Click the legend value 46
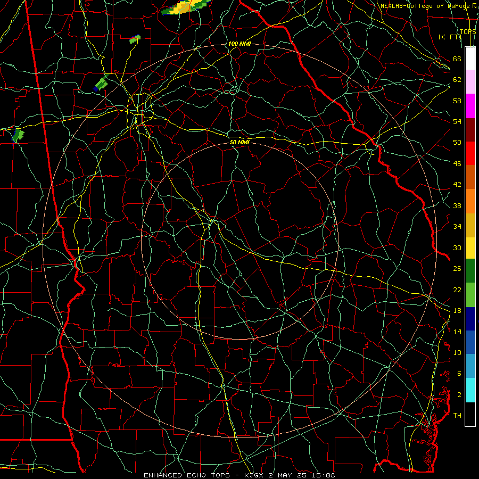 457,163
